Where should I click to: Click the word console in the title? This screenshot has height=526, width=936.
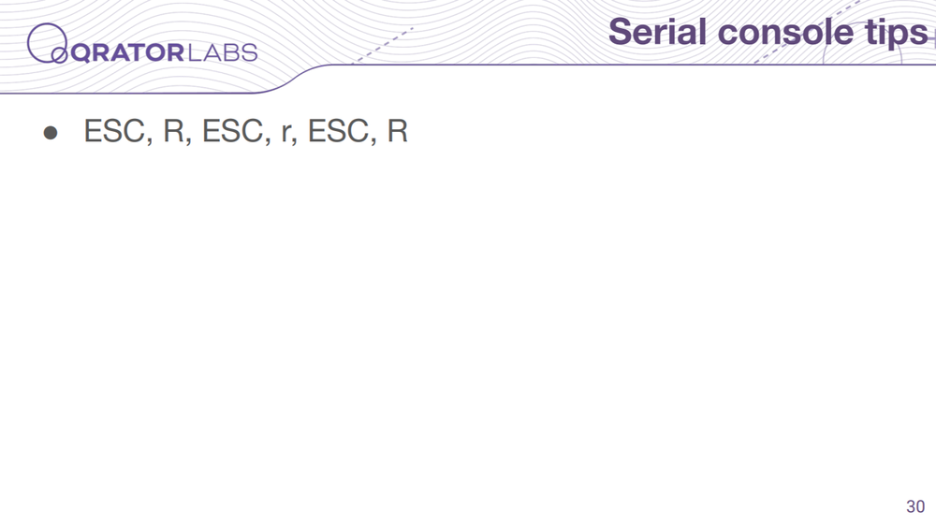[x=787, y=32]
